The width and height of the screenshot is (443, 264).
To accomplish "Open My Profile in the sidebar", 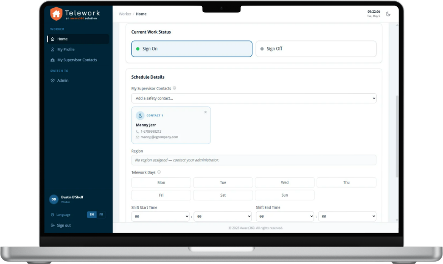I will pyautogui.click(x=78, y=50).
